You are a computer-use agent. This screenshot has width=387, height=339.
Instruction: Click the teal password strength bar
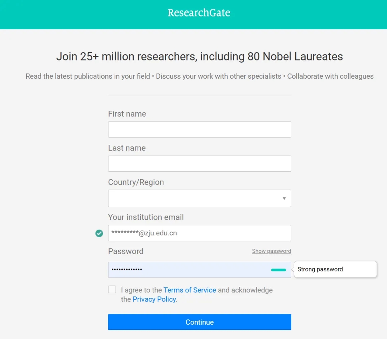pyautogui.click(x=278, y=270)
